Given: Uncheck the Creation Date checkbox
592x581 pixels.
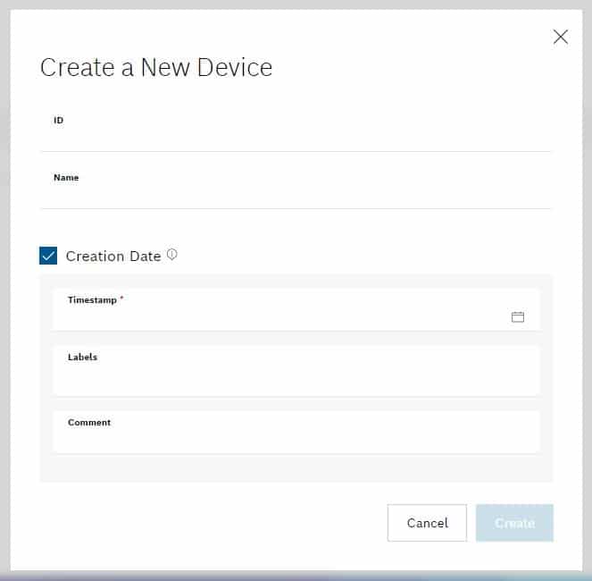Looking at the screenshot, I should pyautogui.click(x=48, y=256).
